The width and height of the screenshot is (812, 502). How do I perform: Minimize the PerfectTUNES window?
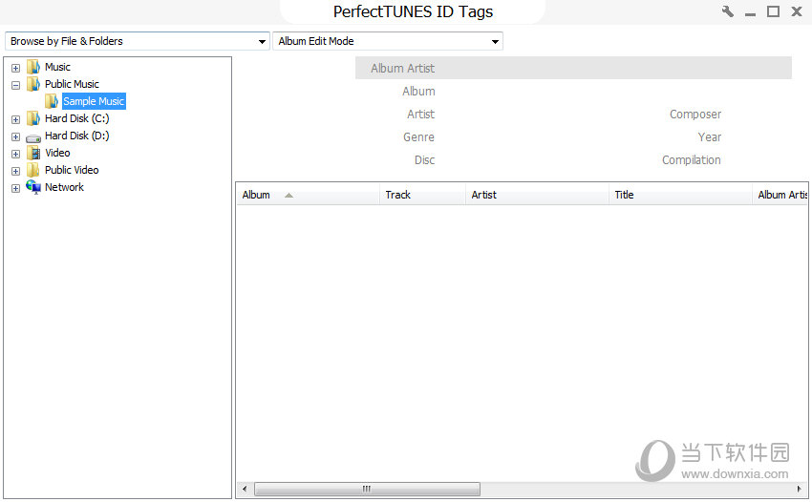point(750,13)
